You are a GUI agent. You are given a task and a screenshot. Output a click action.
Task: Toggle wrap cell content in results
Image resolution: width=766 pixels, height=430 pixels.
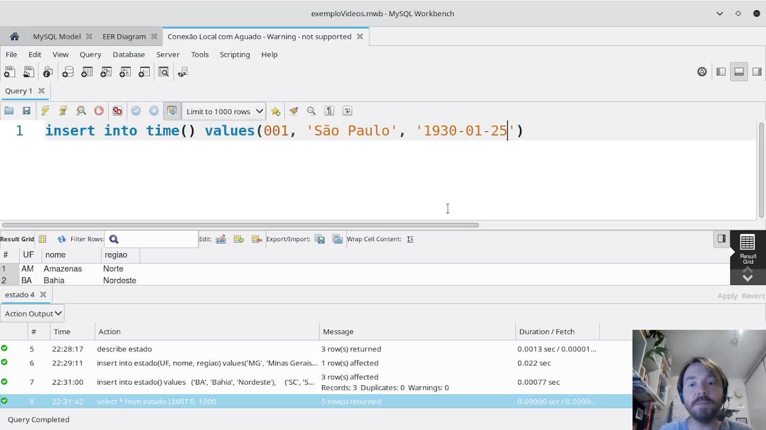click(x=410, y=239)
